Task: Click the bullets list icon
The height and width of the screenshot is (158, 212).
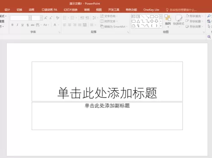Action: point(64,18)
